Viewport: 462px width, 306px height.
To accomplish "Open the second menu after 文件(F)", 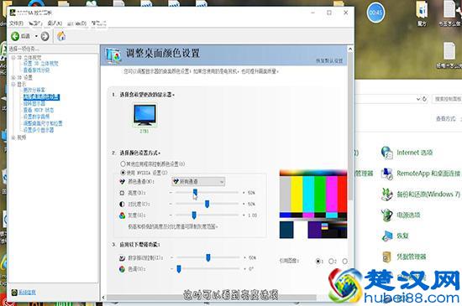I will (x=35, y=23).
